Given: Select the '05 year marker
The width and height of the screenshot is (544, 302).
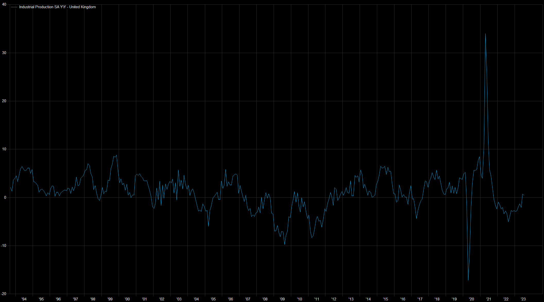Looking at the screenshot, I should pos(213,299).
